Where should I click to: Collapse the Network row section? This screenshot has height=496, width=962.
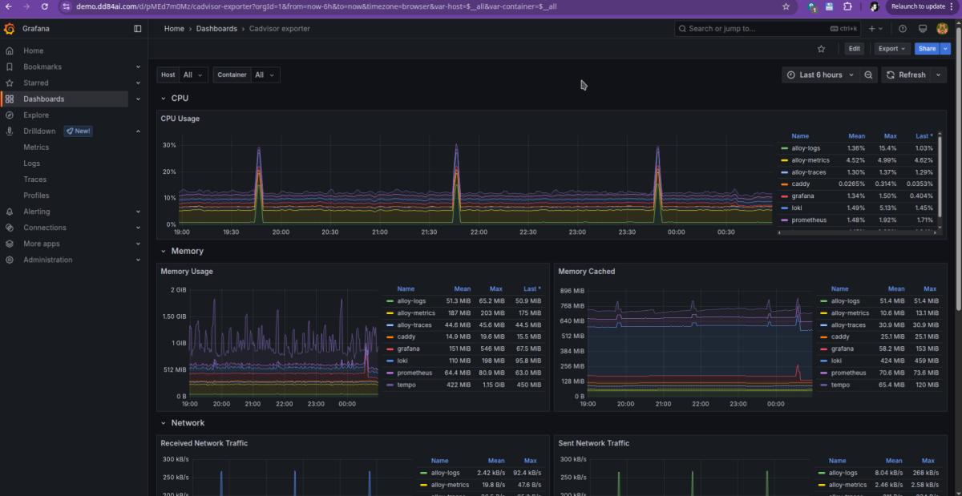click(164, 423)
